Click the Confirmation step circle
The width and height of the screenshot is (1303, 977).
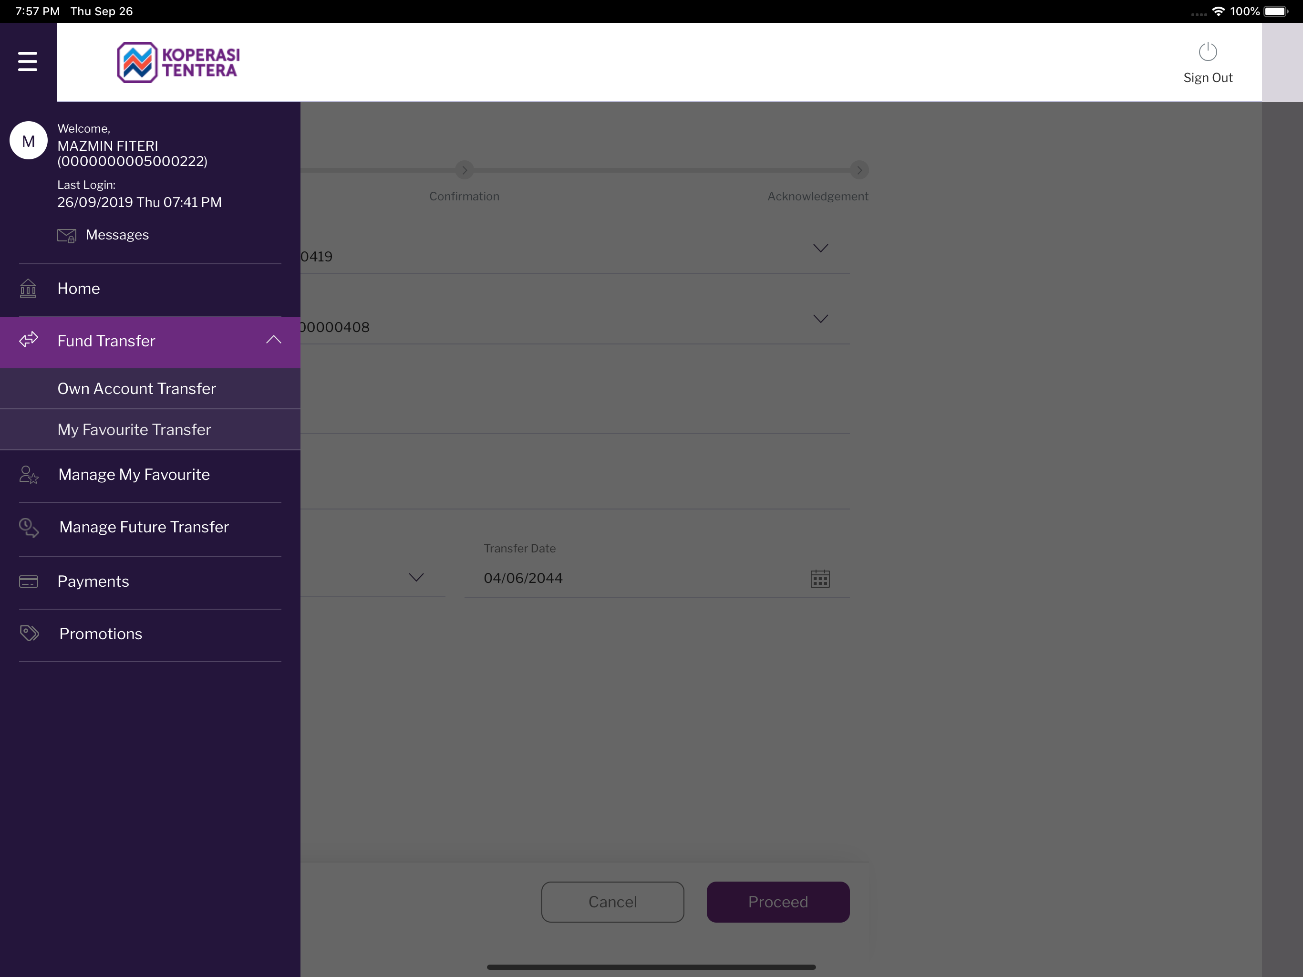pyautogui.click(x=464, y=170)
